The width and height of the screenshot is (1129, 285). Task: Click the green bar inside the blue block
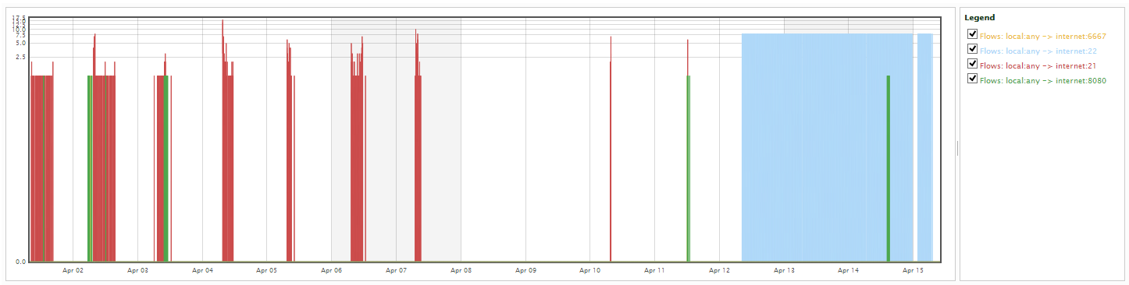(x=889, y=168)
